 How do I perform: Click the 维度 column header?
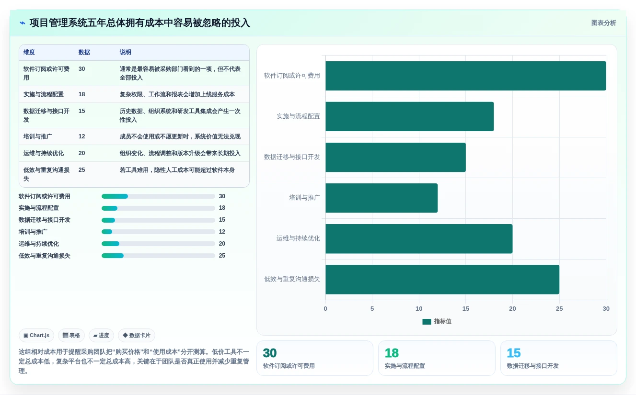click(29, 53)
